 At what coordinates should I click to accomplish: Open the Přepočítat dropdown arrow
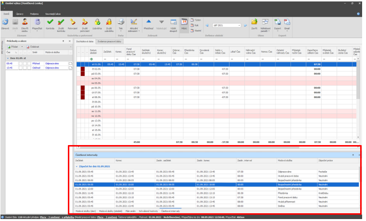click(37, 31)
